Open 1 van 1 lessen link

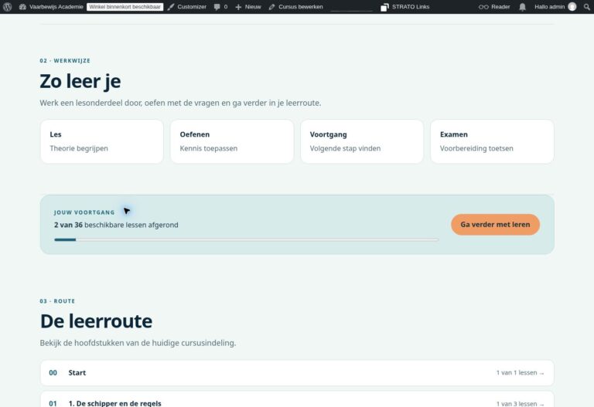520,373
